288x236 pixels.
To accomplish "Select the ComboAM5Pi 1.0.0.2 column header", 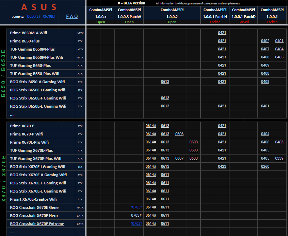I will tap(172, 13).
